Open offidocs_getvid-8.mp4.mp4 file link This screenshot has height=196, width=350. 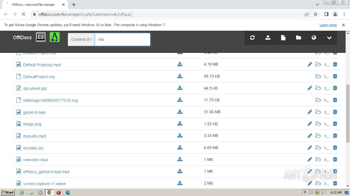point(46,172)
